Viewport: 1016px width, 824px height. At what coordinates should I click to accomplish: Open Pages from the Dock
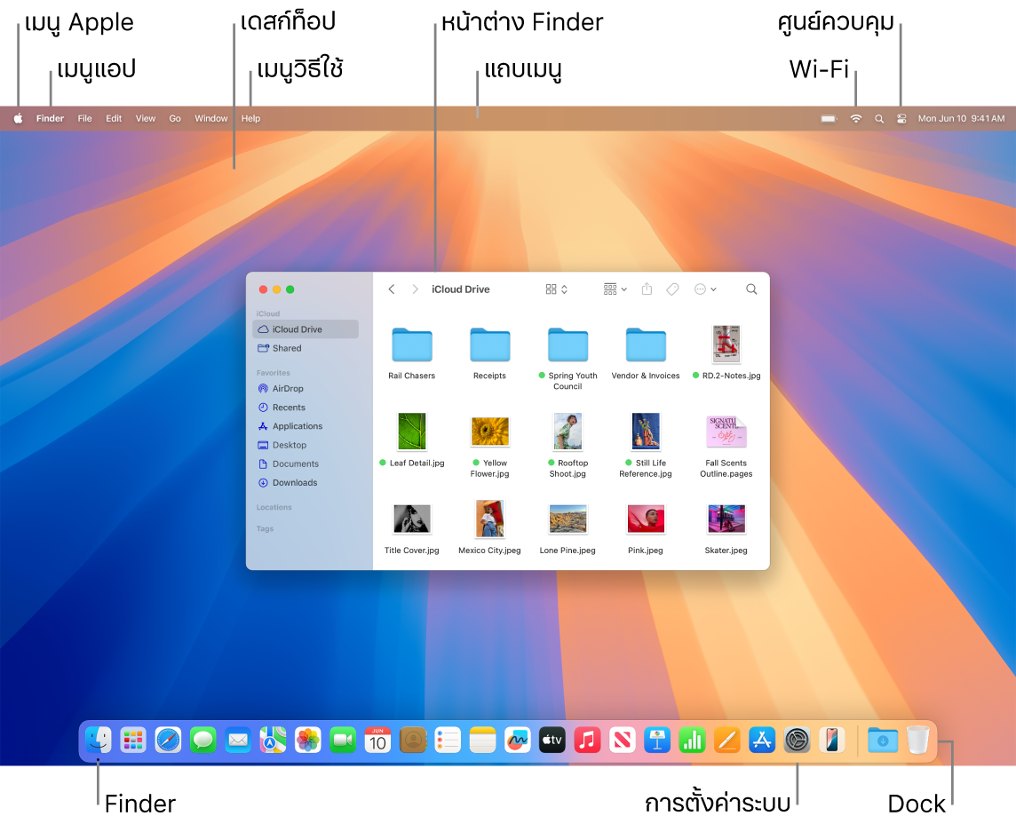727,740
